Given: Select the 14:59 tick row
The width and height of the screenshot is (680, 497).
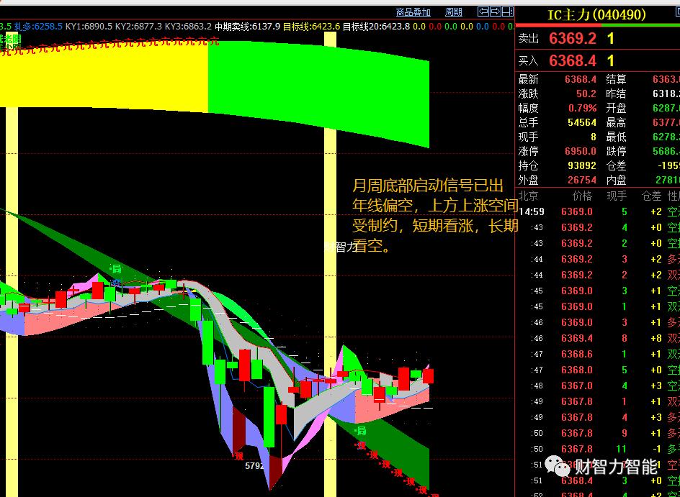Looking at the screenshot, I should point(598,211).
